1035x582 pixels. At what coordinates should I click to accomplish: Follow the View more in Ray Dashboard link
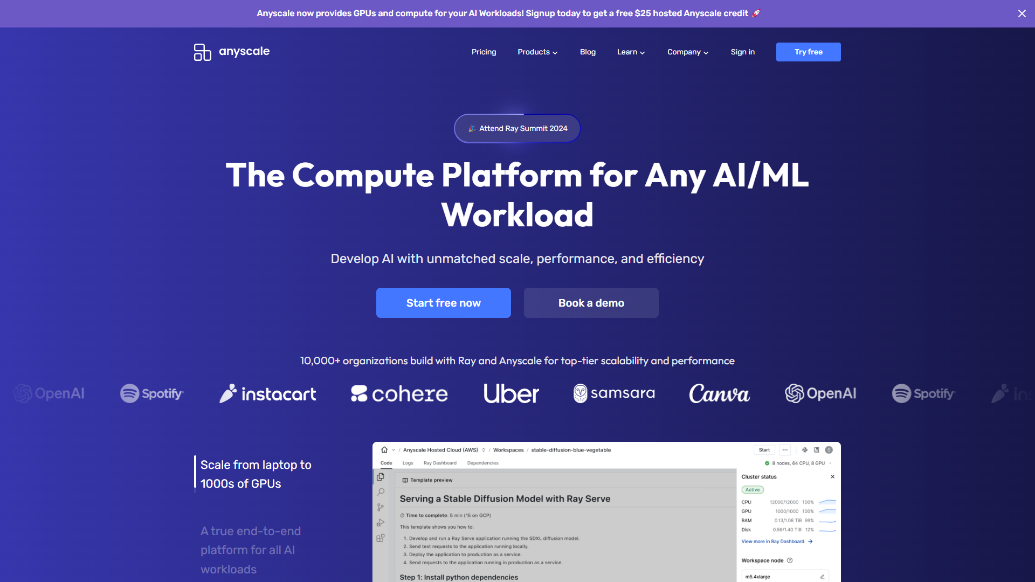pyautogui.click(x=772, y=541)
